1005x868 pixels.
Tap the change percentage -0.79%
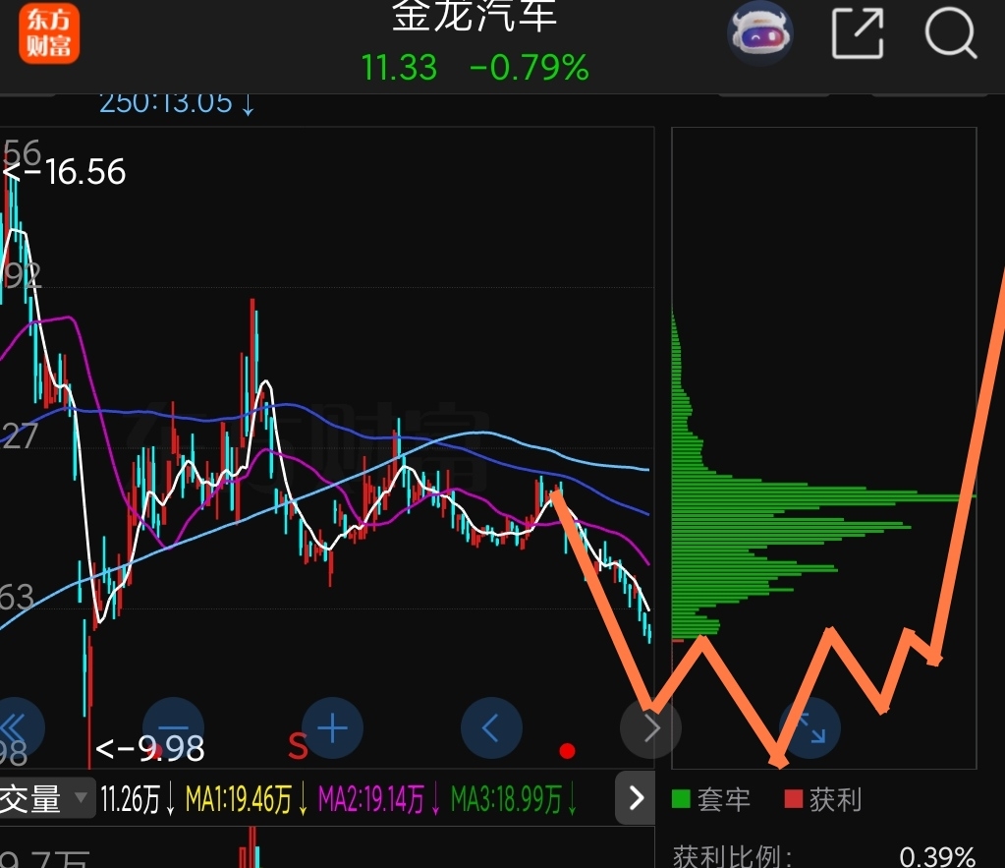(530, 68)
